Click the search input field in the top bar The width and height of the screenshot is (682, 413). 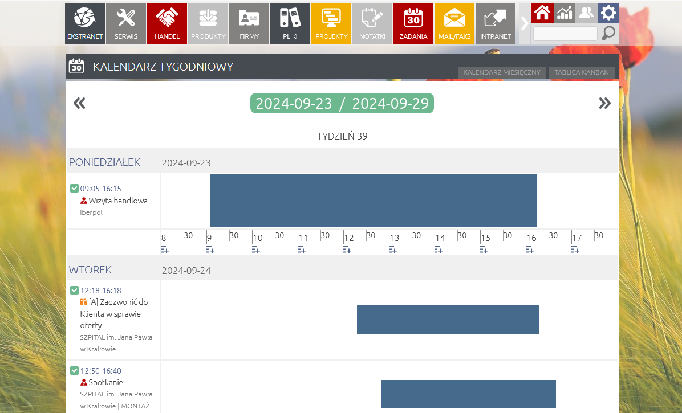[x=565, y=34]
